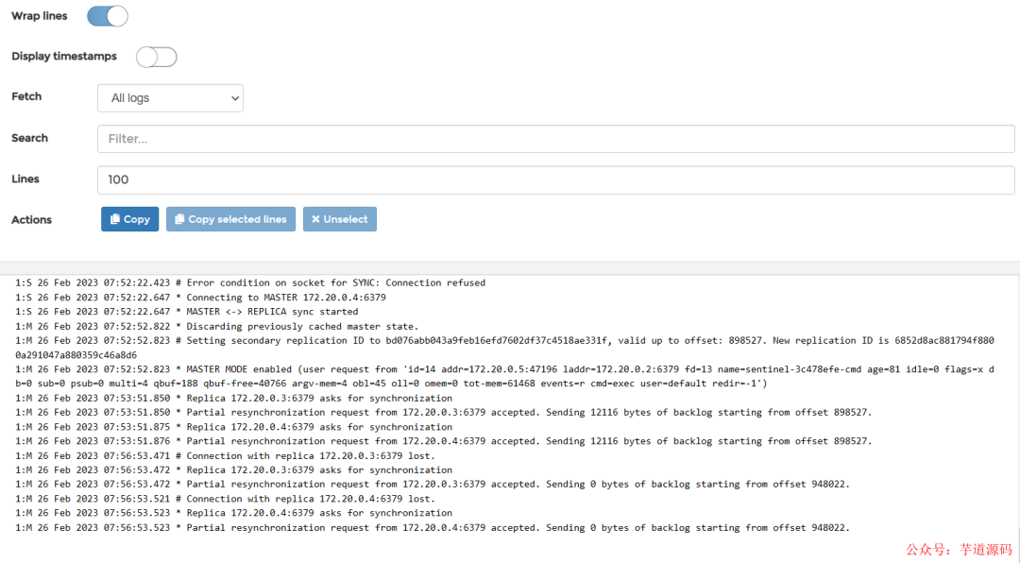The width and height of the screenshot is (1020, 563).
Task: Select the MASTER <-> REPLICA sync started line
Action: pos(187,312)
